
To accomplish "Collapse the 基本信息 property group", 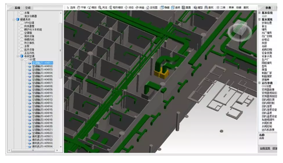I will point(259,13).
